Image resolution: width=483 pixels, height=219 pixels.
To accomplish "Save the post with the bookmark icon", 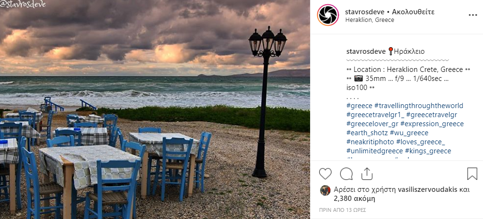I will [x=472, y=174].
